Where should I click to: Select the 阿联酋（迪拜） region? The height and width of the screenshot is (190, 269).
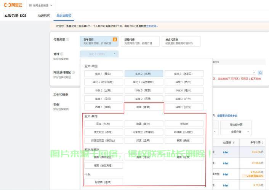[104, 182]
